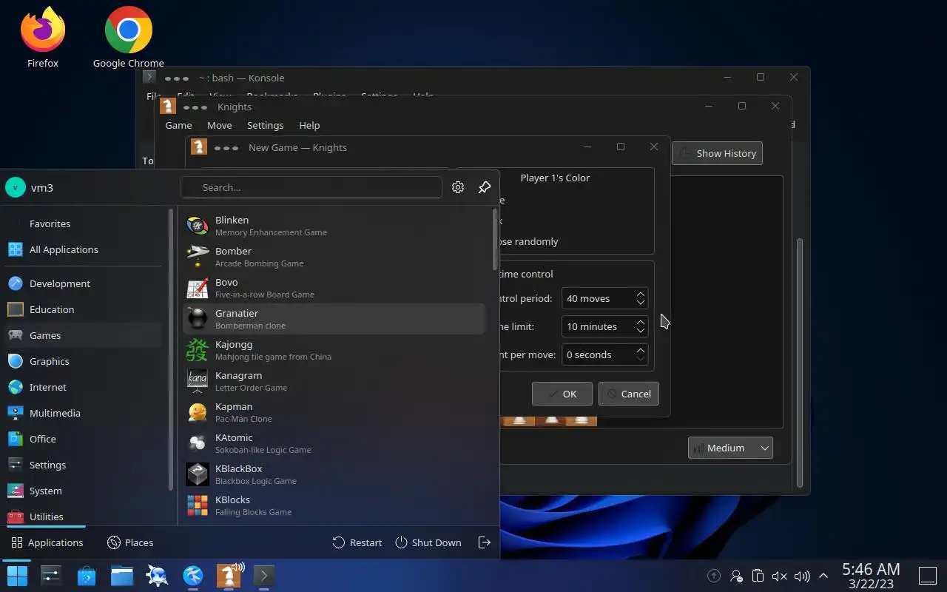Decrease the increment per move seconds
This screenshot has width=947, height=592.
(641, 360)
